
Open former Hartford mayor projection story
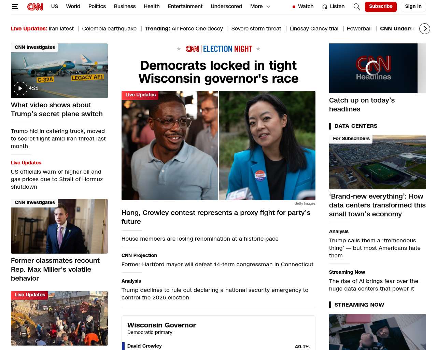point(217,265)
